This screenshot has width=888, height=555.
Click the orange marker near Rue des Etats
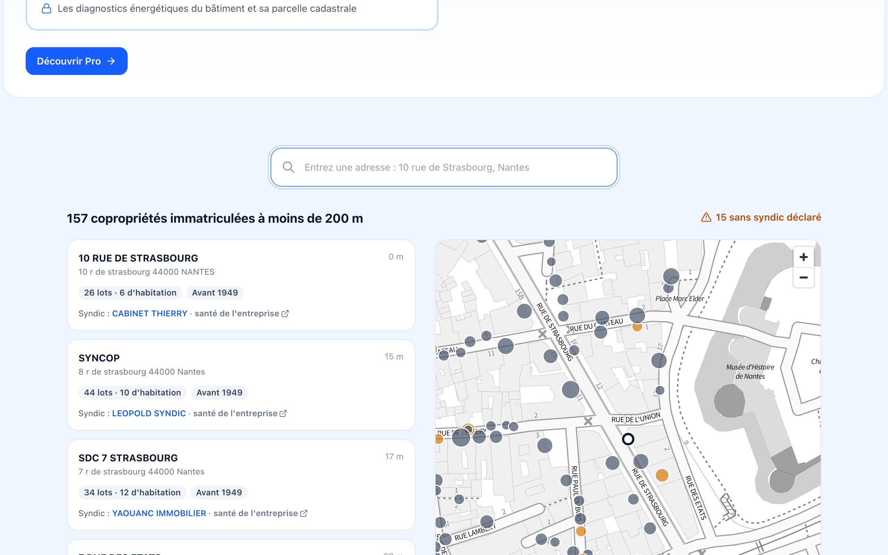662,475
